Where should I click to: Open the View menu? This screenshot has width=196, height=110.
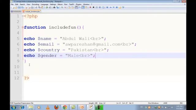(28, 4)
